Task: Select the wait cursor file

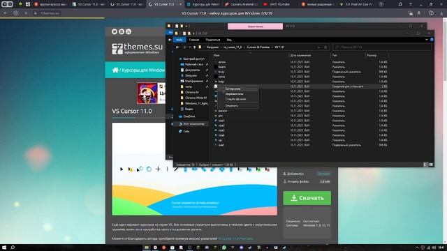Action: coord(221,145)
